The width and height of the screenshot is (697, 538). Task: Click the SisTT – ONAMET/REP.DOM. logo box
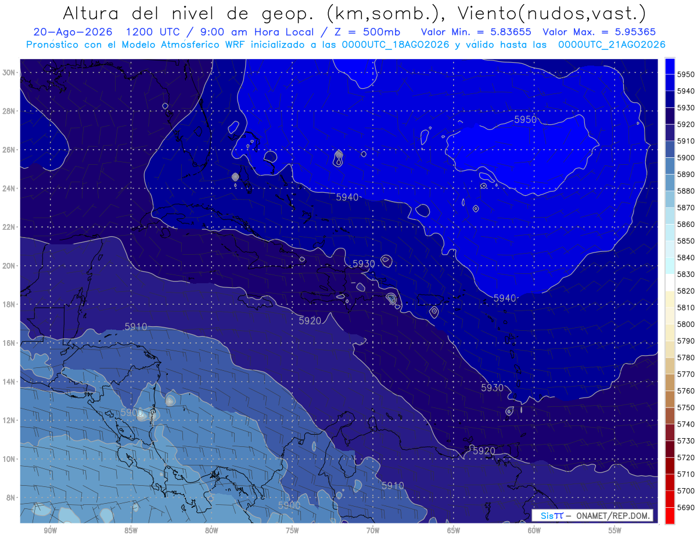click(x=593, y=515)
